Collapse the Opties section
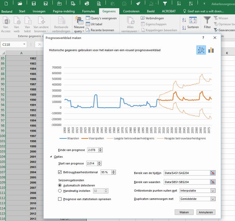Screen dimensions: 235x221 coord(51,157)
